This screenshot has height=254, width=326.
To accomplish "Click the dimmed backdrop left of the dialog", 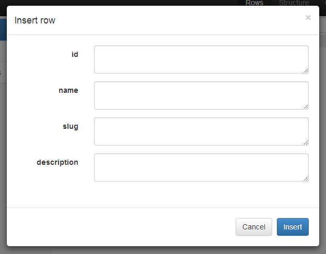I will coord(3,156).
